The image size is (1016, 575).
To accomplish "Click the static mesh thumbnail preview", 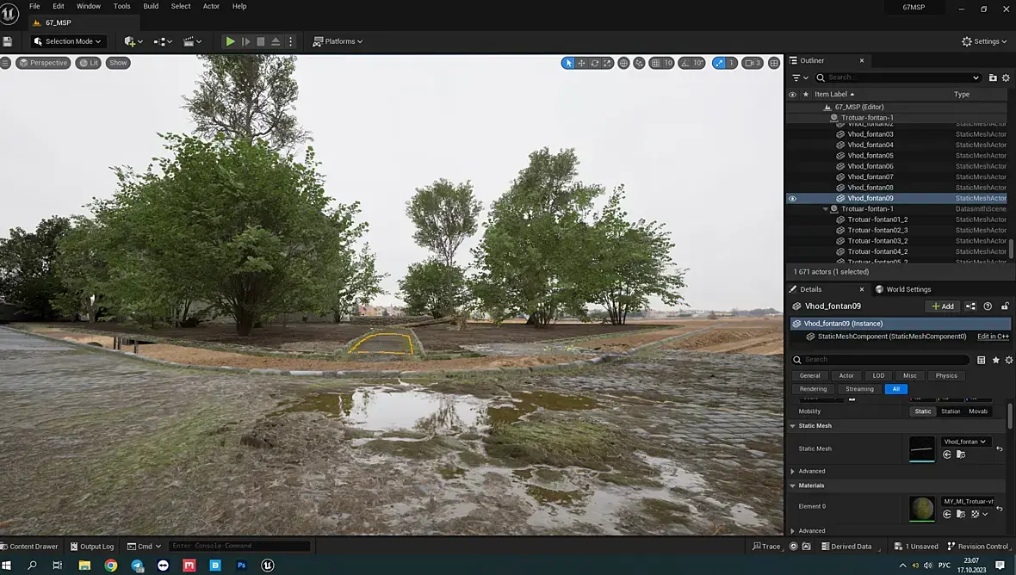I will tap(921, 448).
